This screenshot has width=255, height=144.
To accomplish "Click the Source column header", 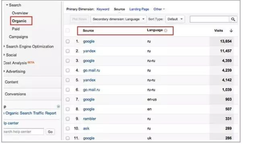I will 88,31.
